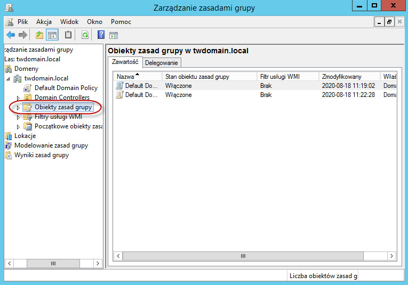The height and width of the screenshot is (285, 408).
Task: Switch to the Delegowanie tab
Action: pyautogui.click(x=162, y=63)
